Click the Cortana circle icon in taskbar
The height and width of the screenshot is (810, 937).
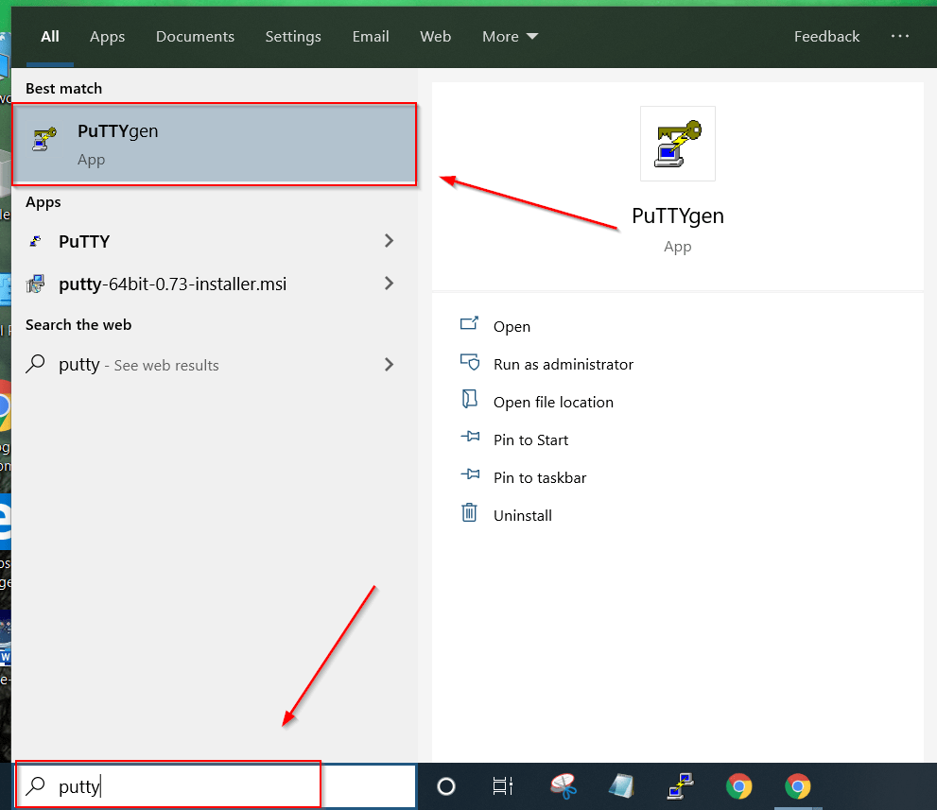[x=446, y=786]
